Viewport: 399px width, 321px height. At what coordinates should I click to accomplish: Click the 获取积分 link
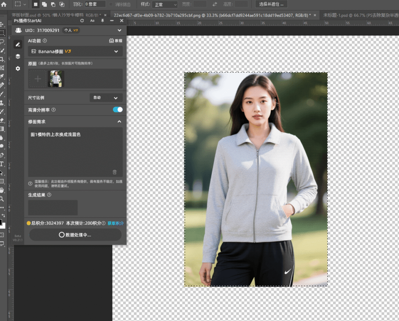tap(116, 223)
